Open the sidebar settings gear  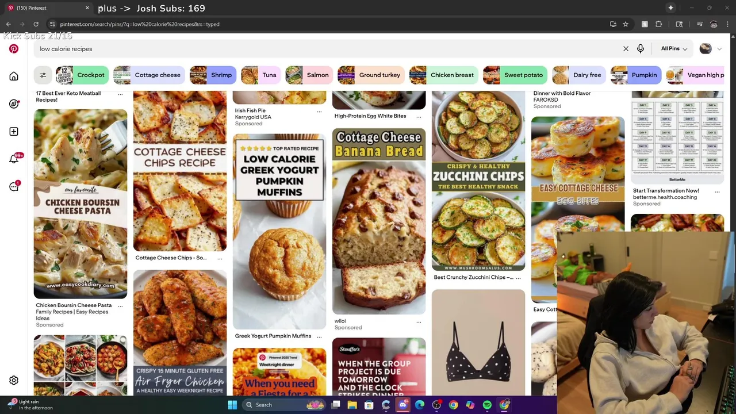coord(14,380)
